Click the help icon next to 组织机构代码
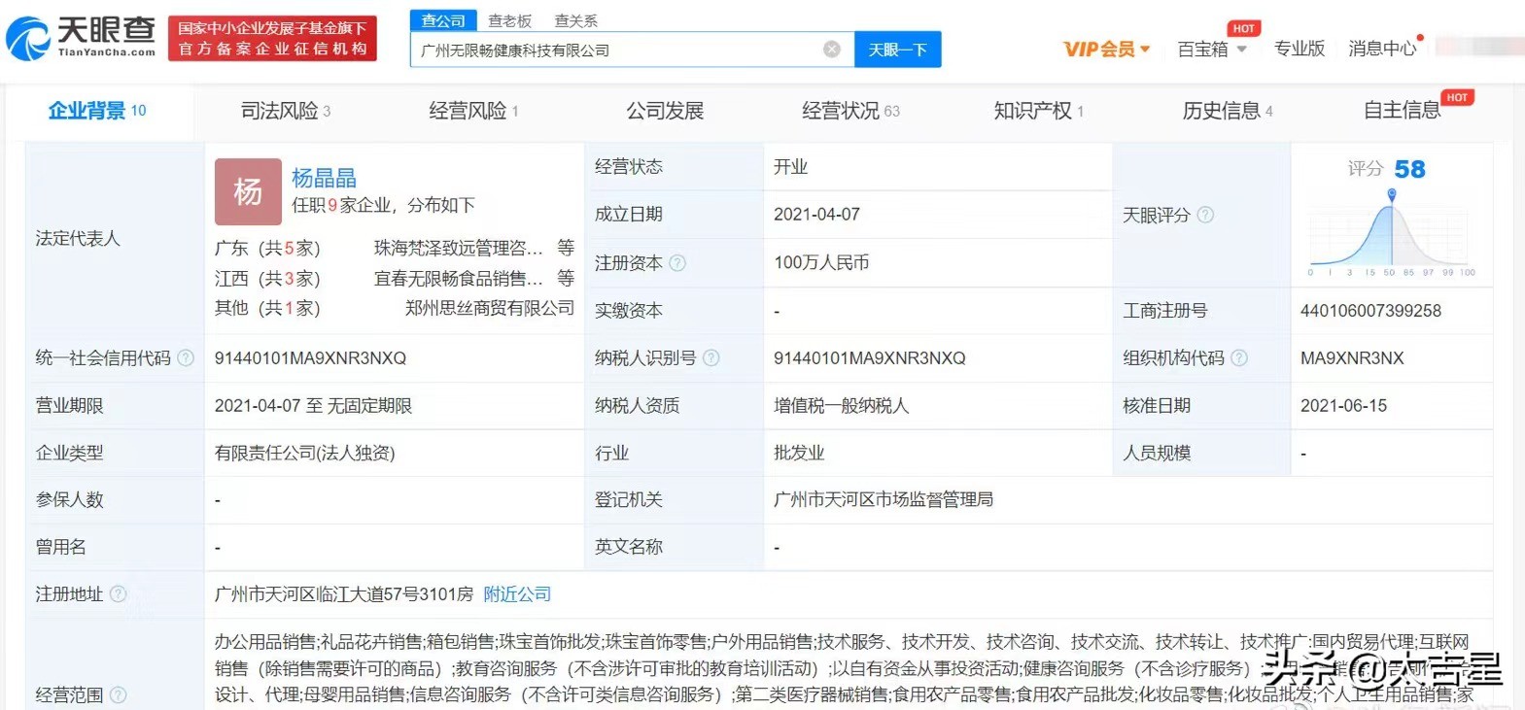Viewport: 1525px width, 710px height. click(1239, 358)
